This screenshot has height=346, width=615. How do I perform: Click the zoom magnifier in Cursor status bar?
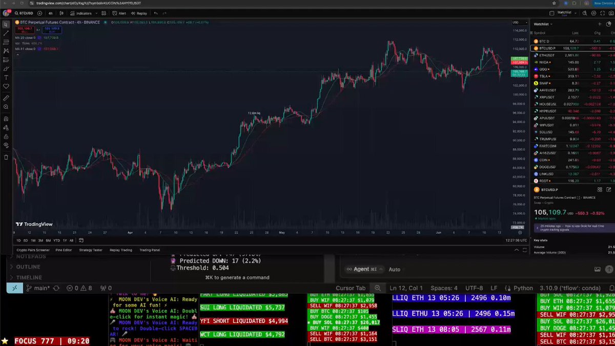378,289
